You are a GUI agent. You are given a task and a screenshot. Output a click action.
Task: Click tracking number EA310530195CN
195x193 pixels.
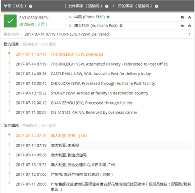coord(34,18)
